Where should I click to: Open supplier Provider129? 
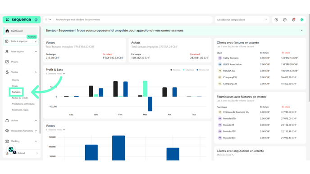pos(229,131)
